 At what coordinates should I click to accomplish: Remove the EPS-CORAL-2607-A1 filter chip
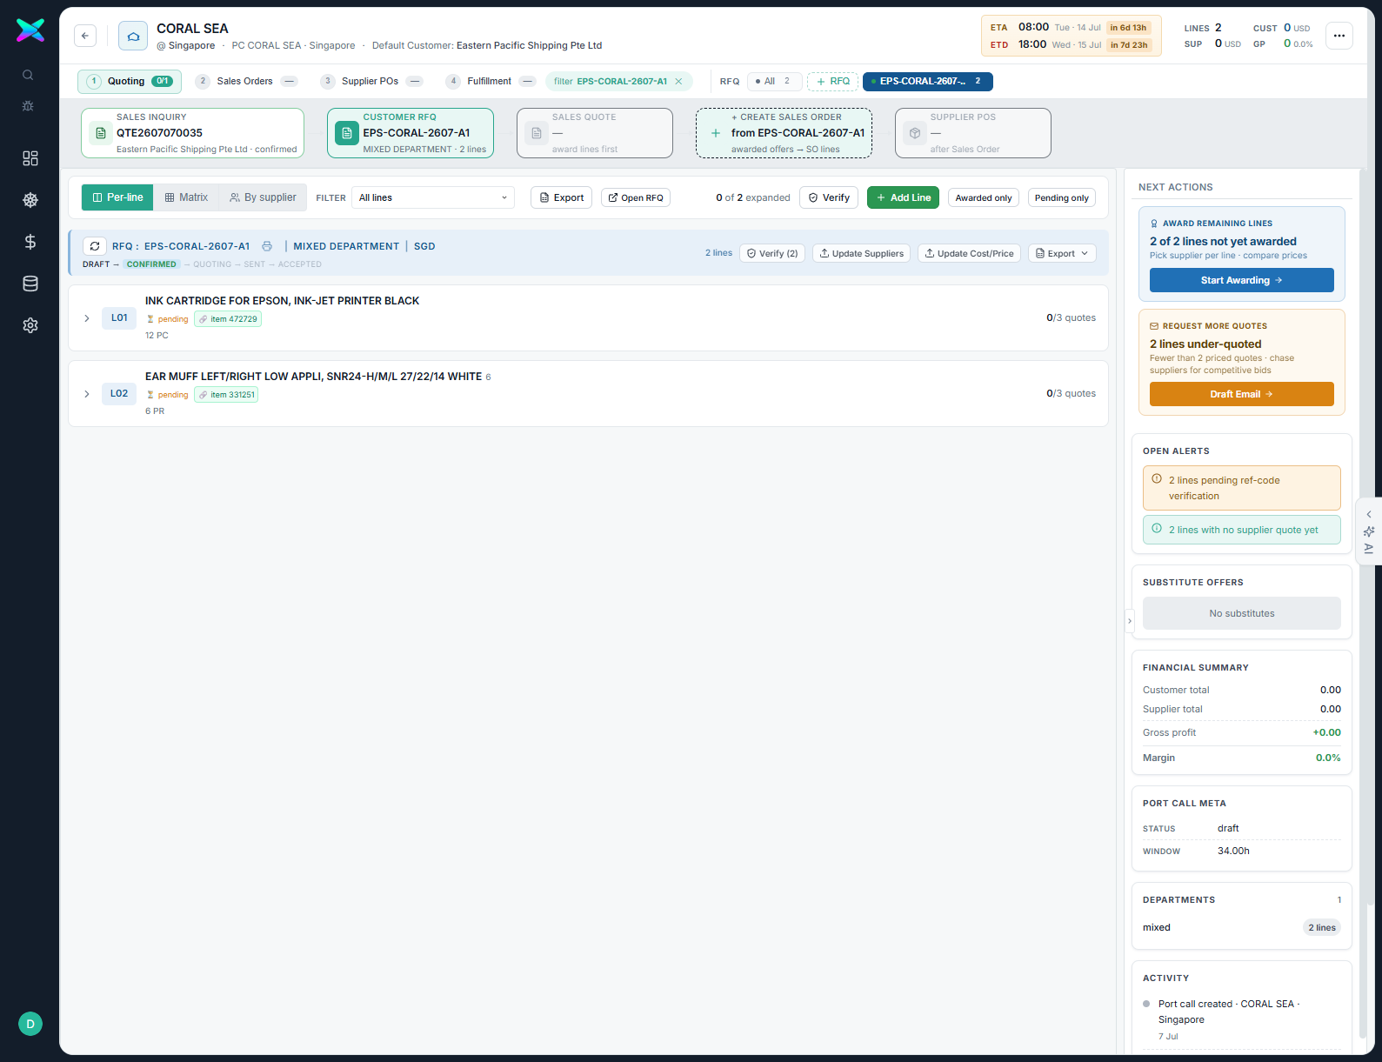pos(678,81)
